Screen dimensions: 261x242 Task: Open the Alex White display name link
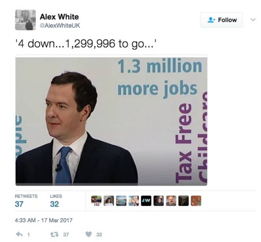[x=59, y=17]
